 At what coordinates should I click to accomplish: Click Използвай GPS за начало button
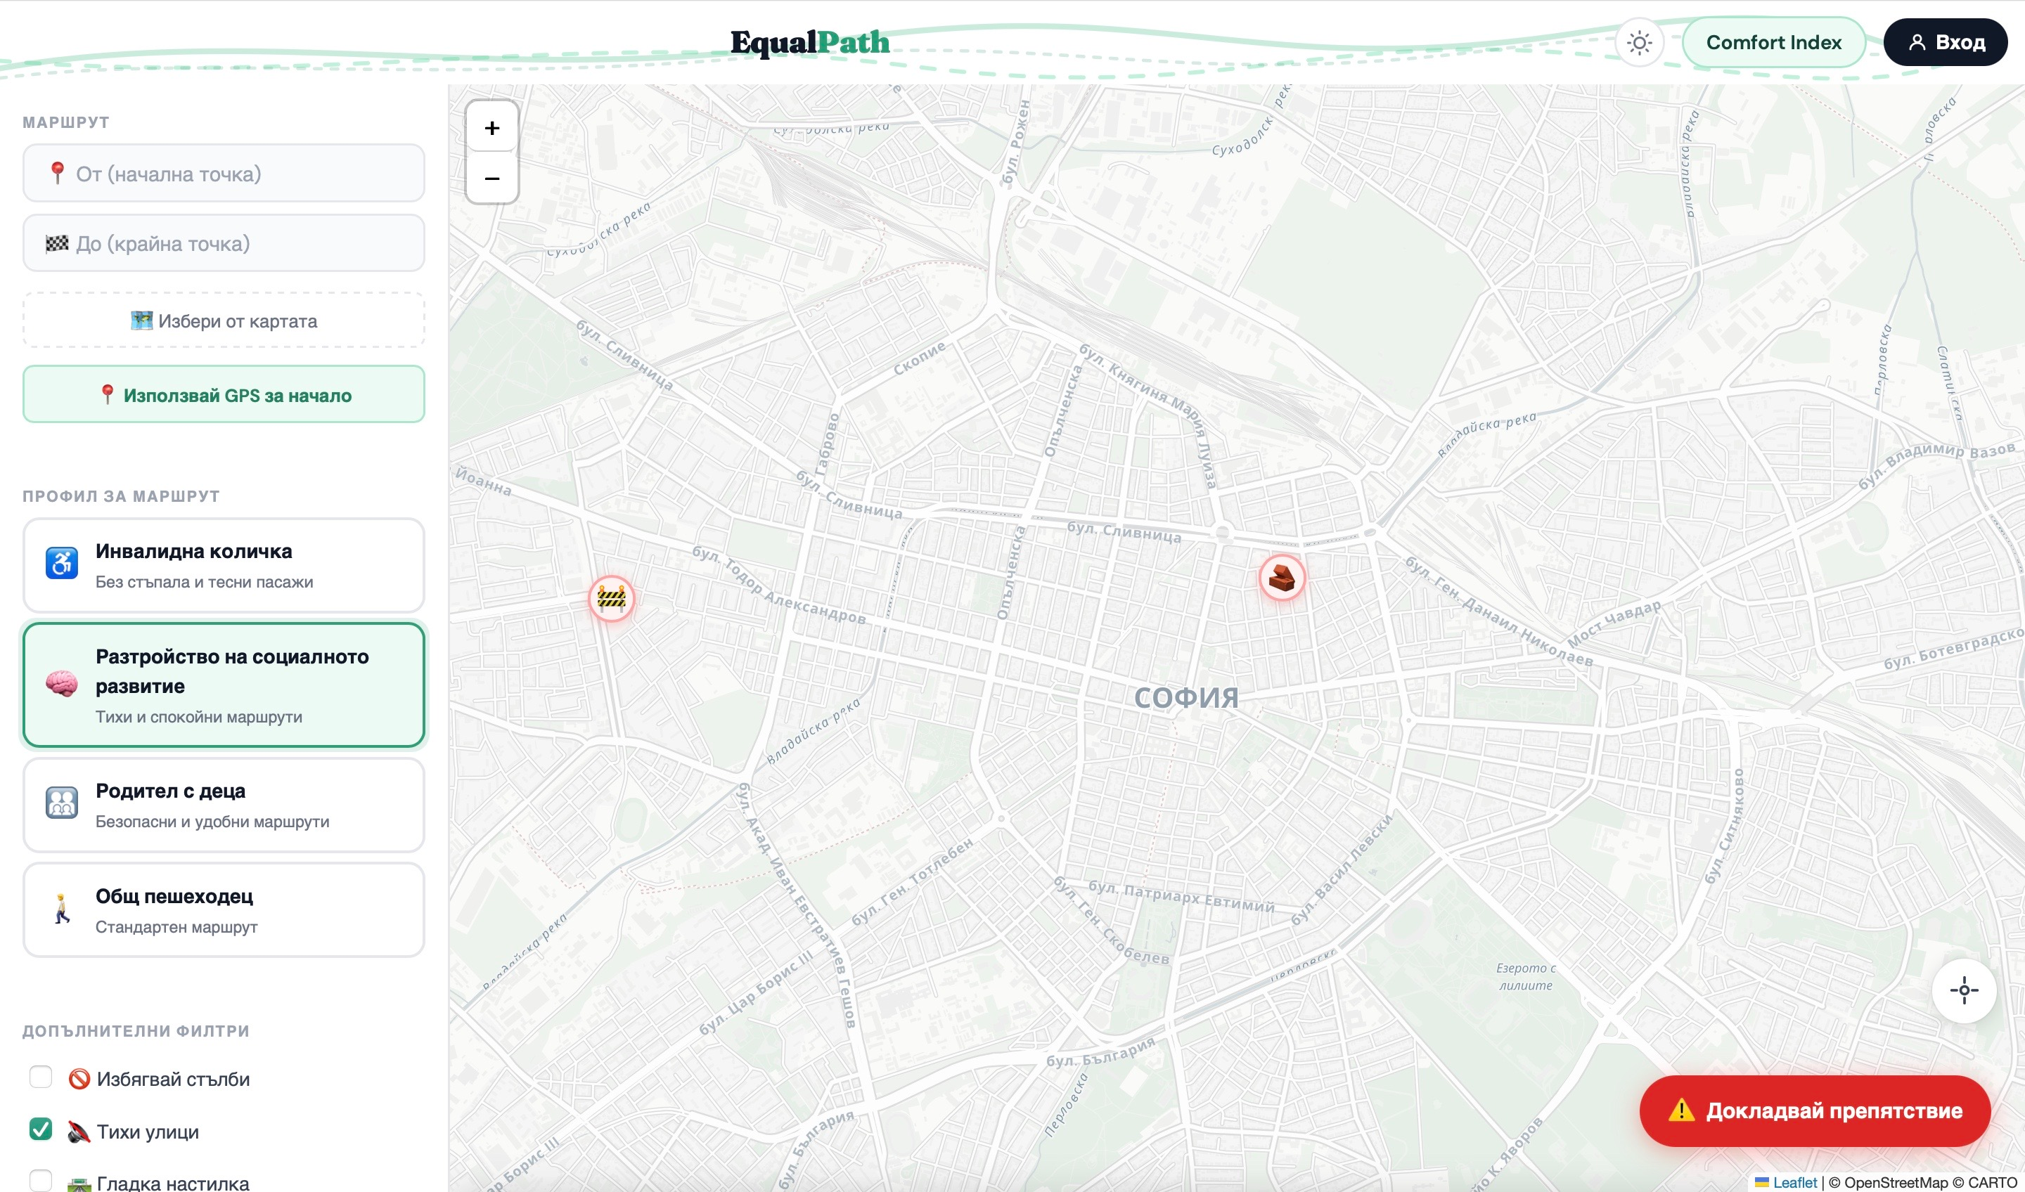[x=224, y=394]
